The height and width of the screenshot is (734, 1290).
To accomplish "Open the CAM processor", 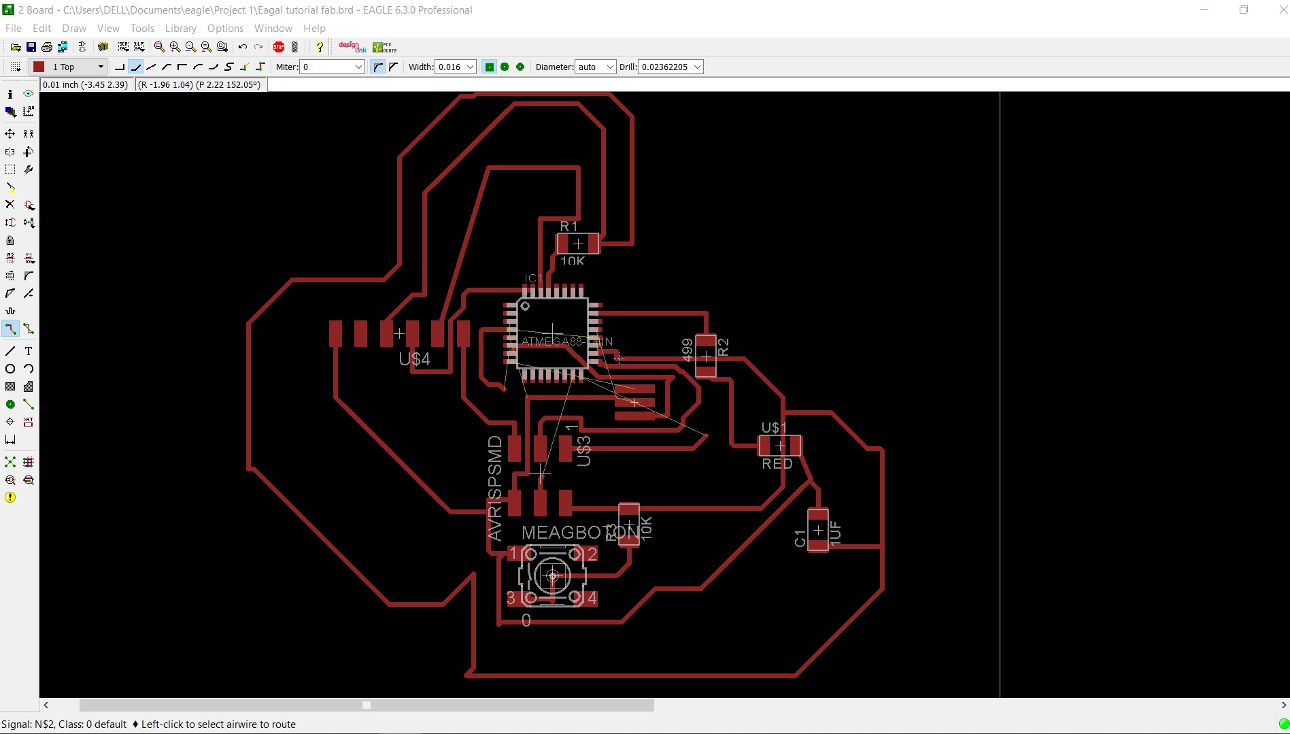I will pyautogui.click(x=63, y=47).
